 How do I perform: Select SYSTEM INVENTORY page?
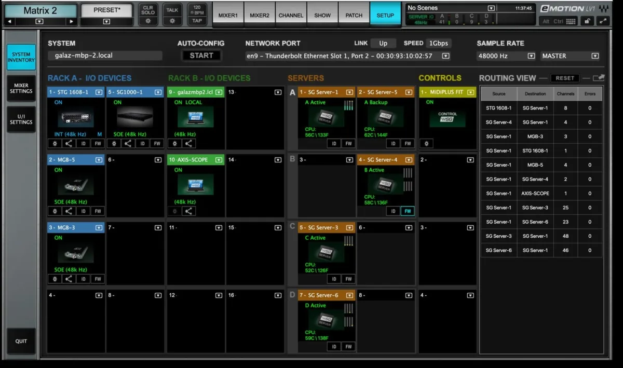21,57
